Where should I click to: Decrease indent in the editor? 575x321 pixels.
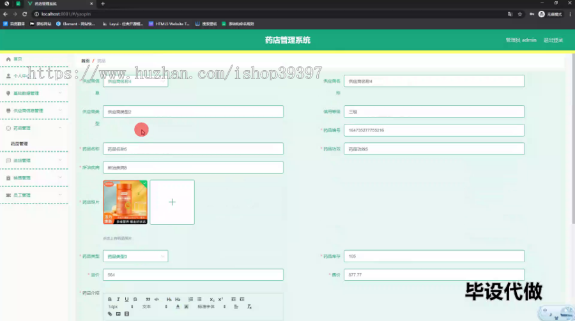[x=233, y=299]
